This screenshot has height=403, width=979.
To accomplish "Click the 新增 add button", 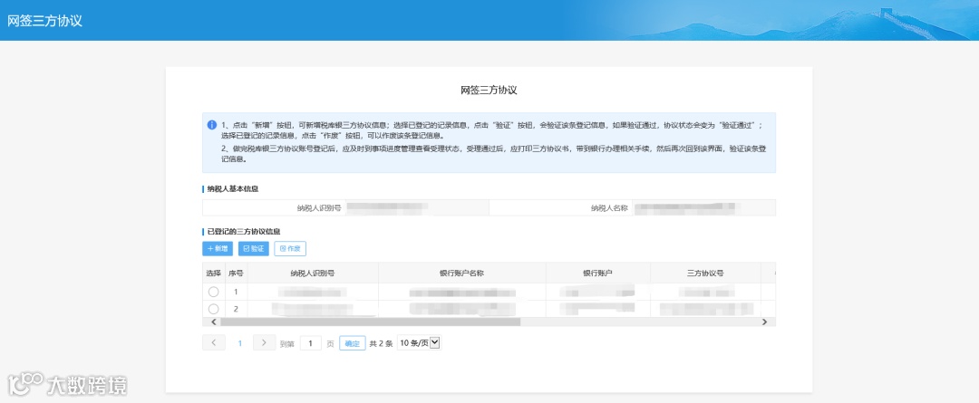I will [218, 248].
